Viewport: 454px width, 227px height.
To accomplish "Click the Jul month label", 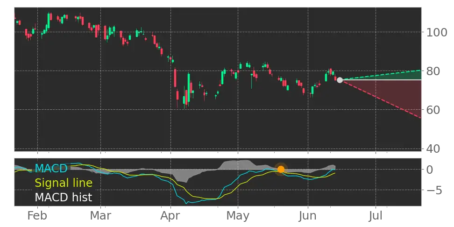I will pos(376,216).
